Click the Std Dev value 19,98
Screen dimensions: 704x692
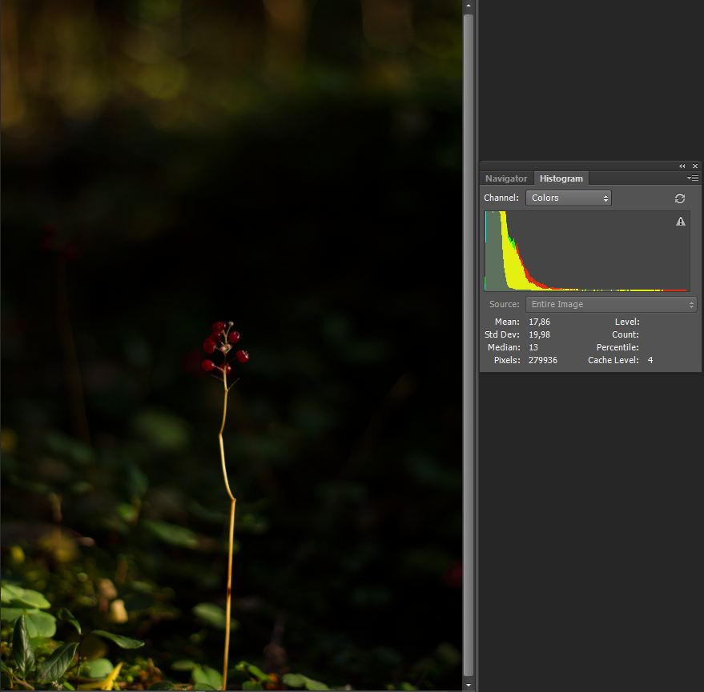[x=539, y=334]
